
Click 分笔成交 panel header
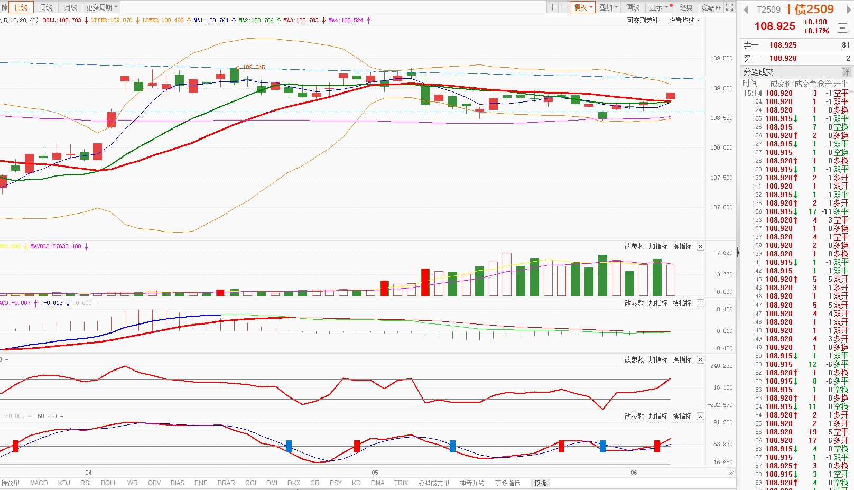(x=758, y=72)
